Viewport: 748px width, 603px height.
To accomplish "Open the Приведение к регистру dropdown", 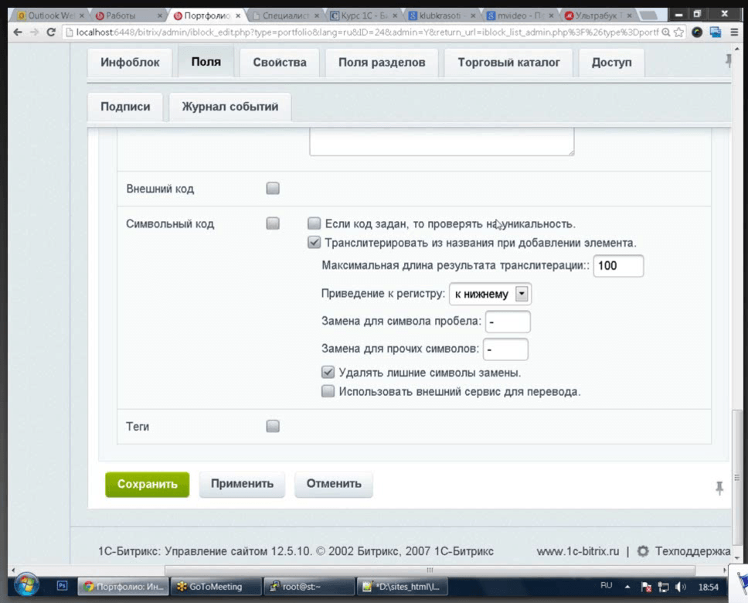I will click(491, 294).
